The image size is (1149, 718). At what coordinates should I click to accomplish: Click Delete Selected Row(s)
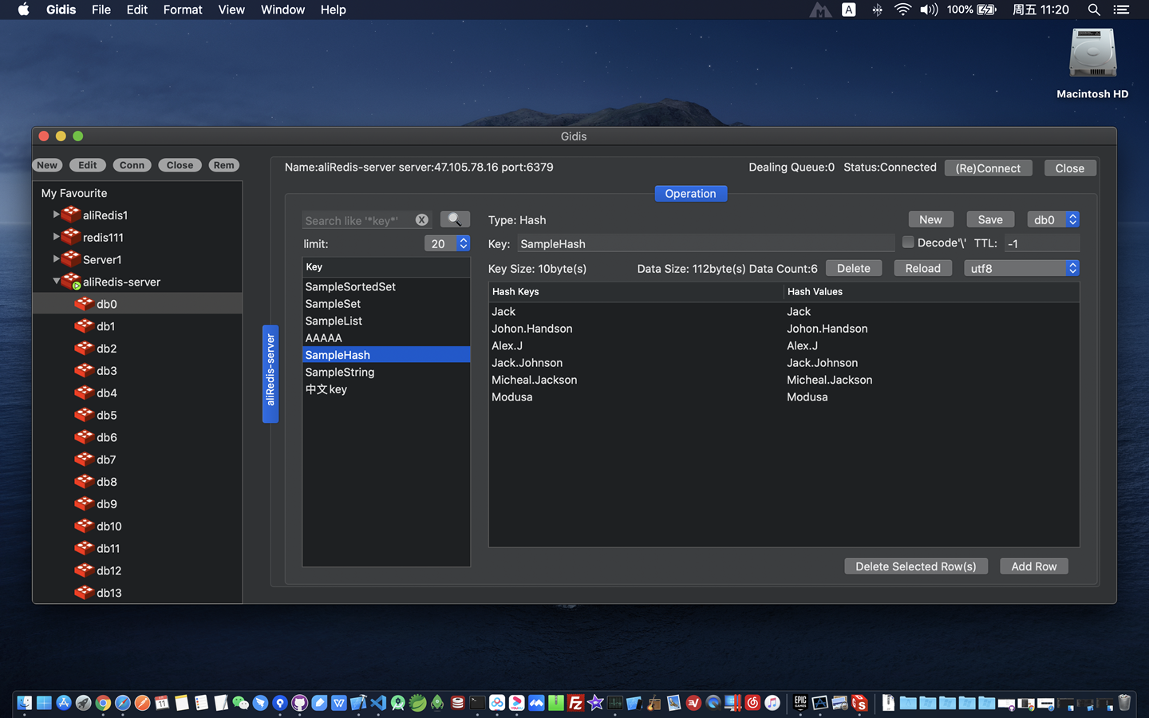[916, 566]
